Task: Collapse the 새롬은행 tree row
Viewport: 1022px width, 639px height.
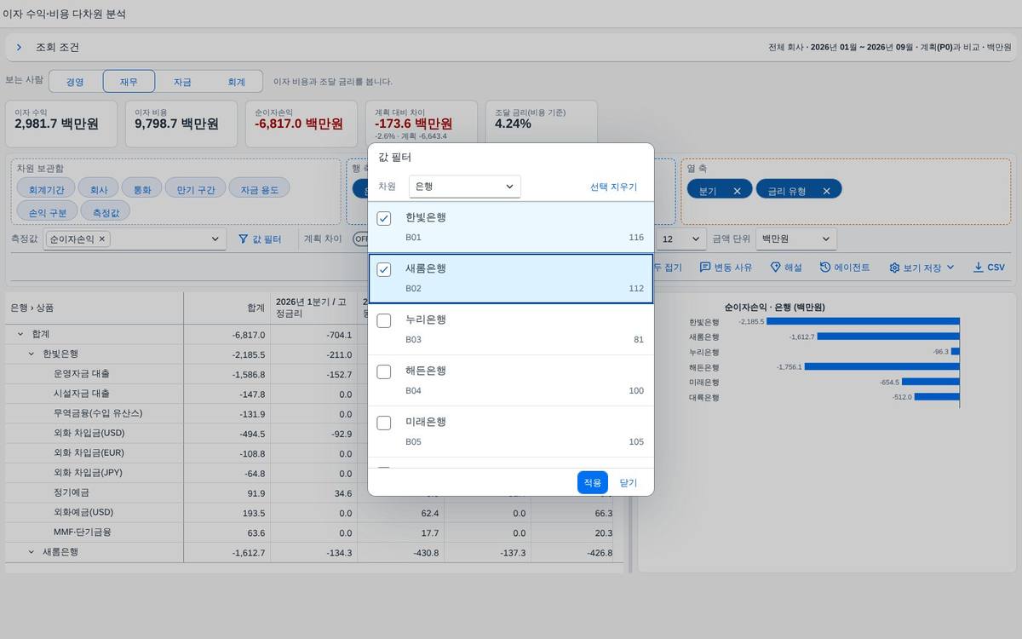Action: point(31,552)
